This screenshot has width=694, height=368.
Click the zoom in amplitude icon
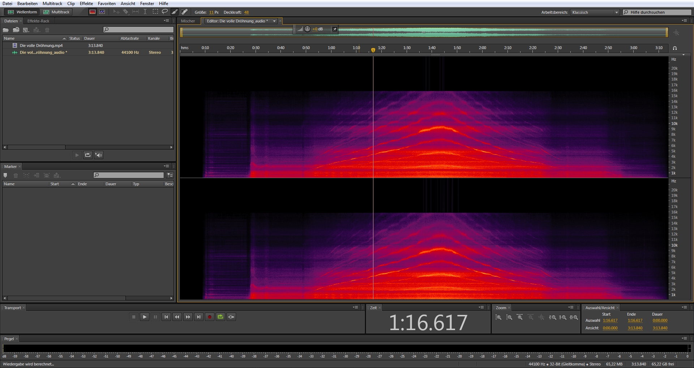coord(498,317)
